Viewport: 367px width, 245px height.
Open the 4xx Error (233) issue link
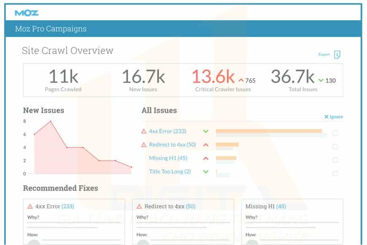coord(167,131)
